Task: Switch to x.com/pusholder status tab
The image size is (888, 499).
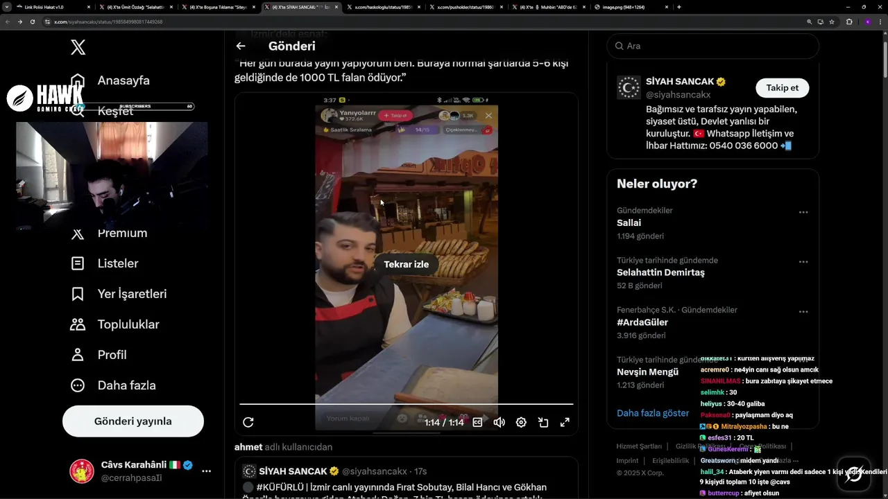Action: [x=466, y=7]
